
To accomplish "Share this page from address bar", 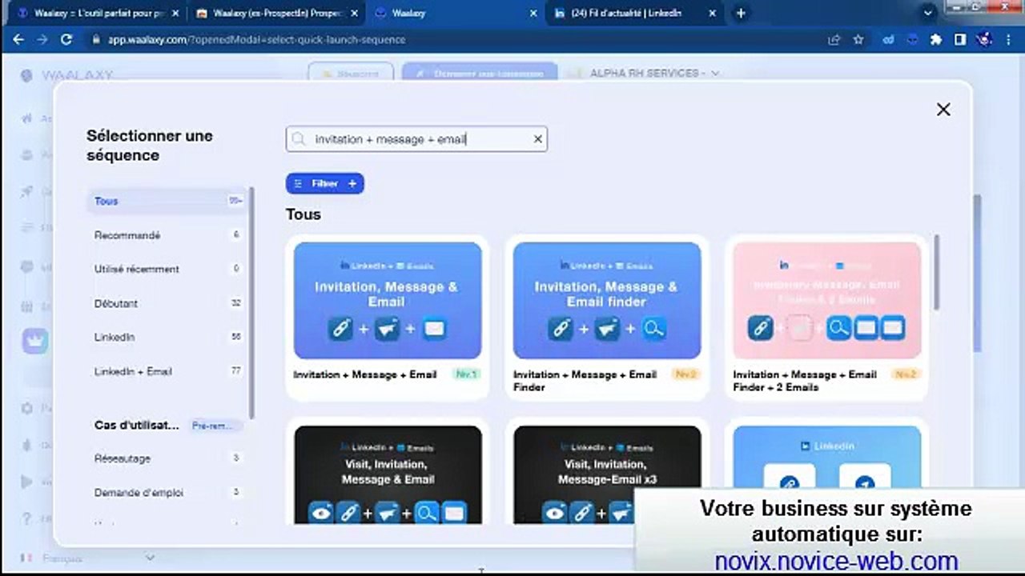I will 834,39.
